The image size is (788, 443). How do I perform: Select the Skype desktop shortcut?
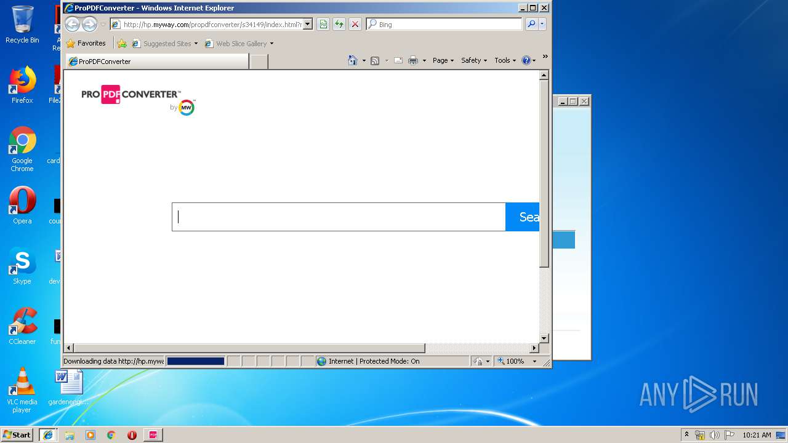22,266
